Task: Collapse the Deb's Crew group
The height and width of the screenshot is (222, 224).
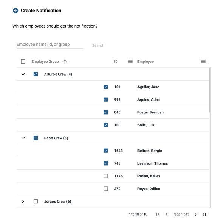Action: (x=23, y=138)
